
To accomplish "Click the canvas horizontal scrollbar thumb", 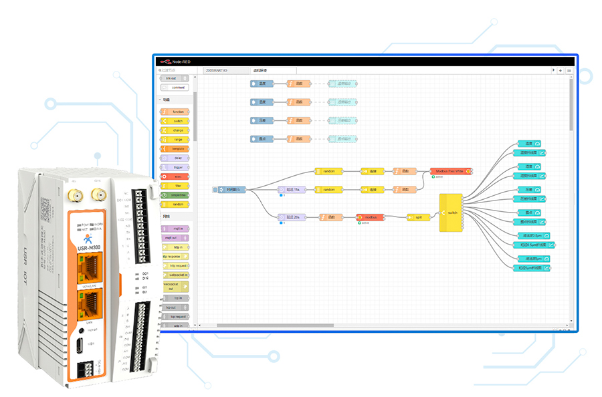I will 275,325.
